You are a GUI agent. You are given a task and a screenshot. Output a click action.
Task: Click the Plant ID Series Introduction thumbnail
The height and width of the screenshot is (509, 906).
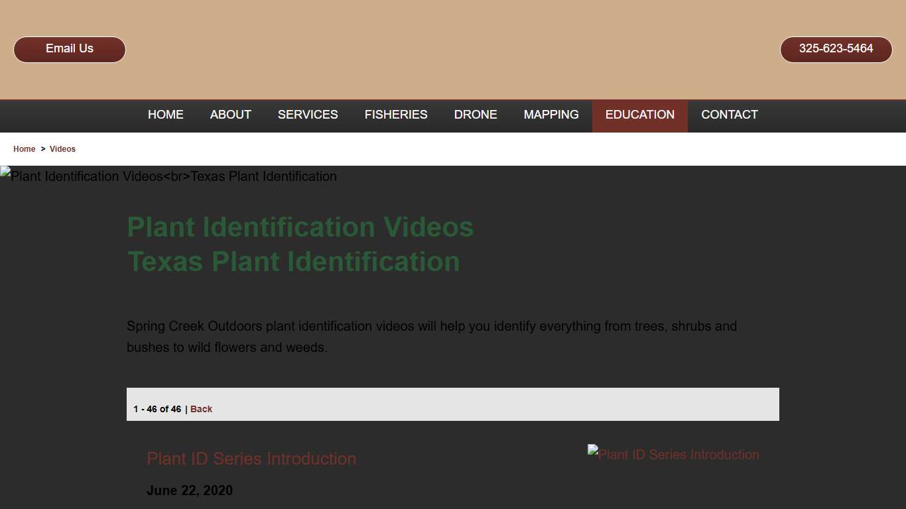pyautogui.click(x=673, y=455)
